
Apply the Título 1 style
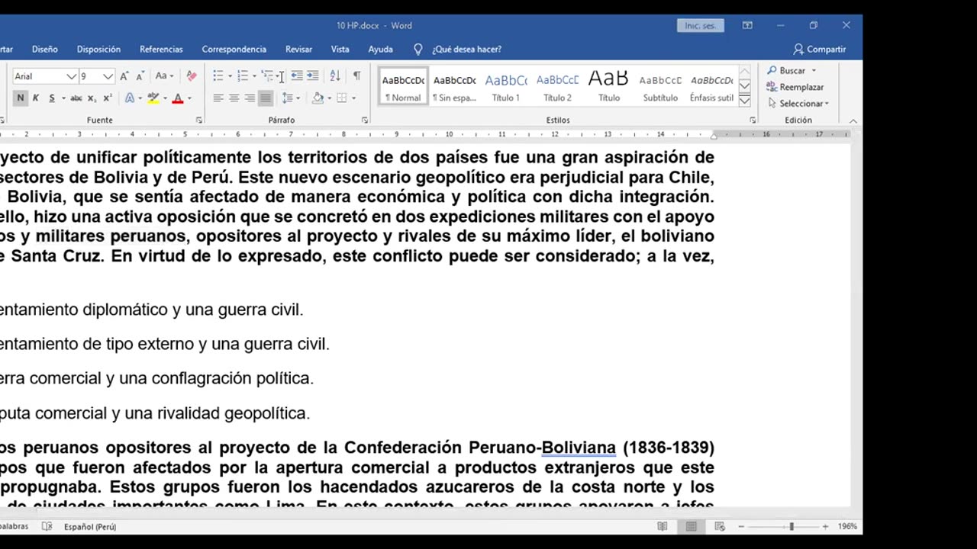point(506,86)
